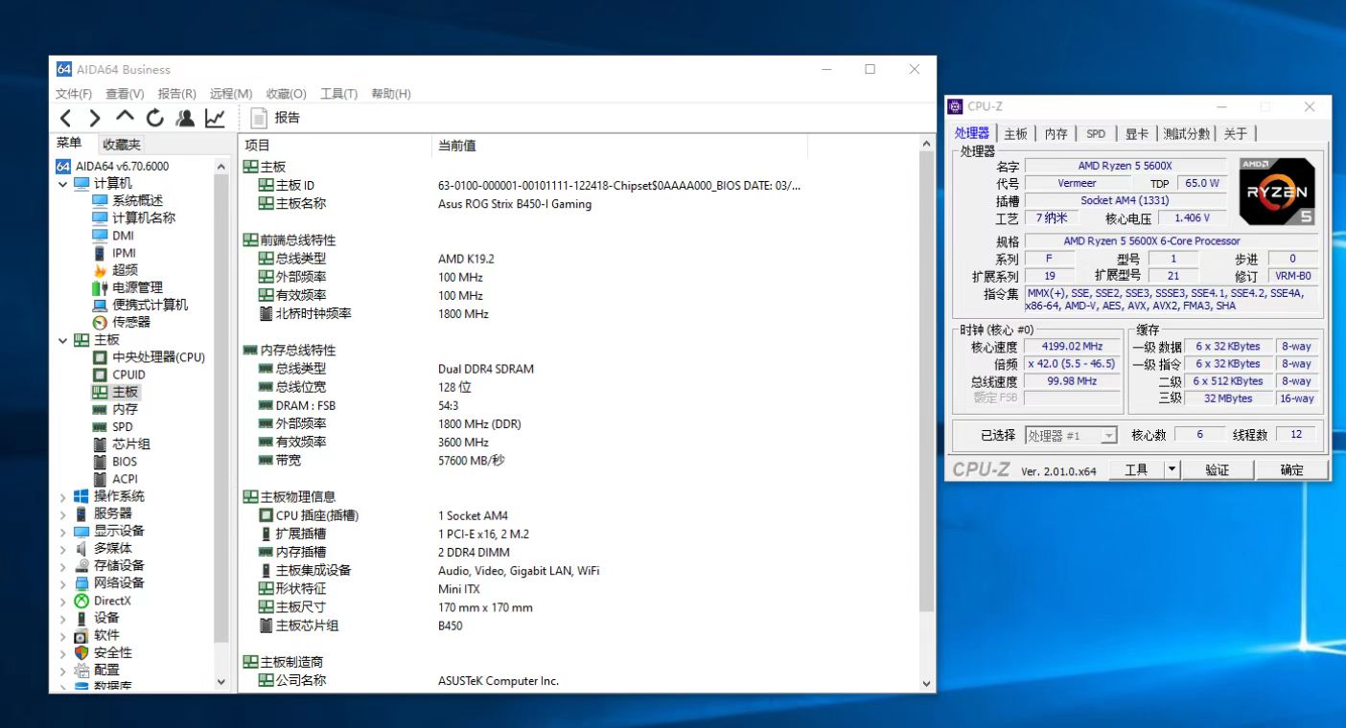Open the user manager icon in AIDA64 toolbar
Image resolution: width=1346 pixels, height=728 pixels.
(185, 118)
